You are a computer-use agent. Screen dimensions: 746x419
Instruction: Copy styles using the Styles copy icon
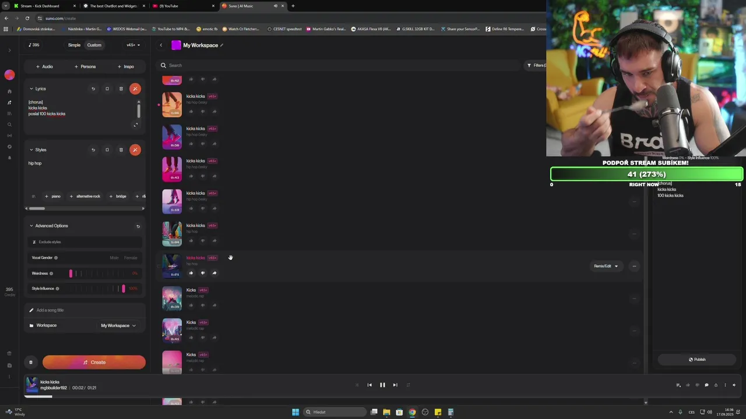(x=107, y=150)
